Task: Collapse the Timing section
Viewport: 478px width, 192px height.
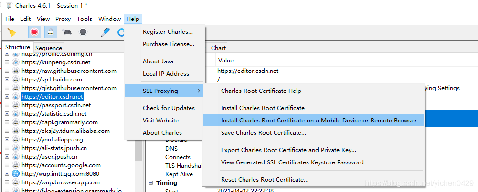Action: click(x=150, y=183)
